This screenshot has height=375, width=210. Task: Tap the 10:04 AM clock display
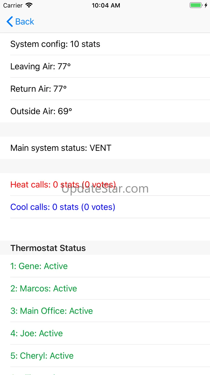click(x=106, y=5)
